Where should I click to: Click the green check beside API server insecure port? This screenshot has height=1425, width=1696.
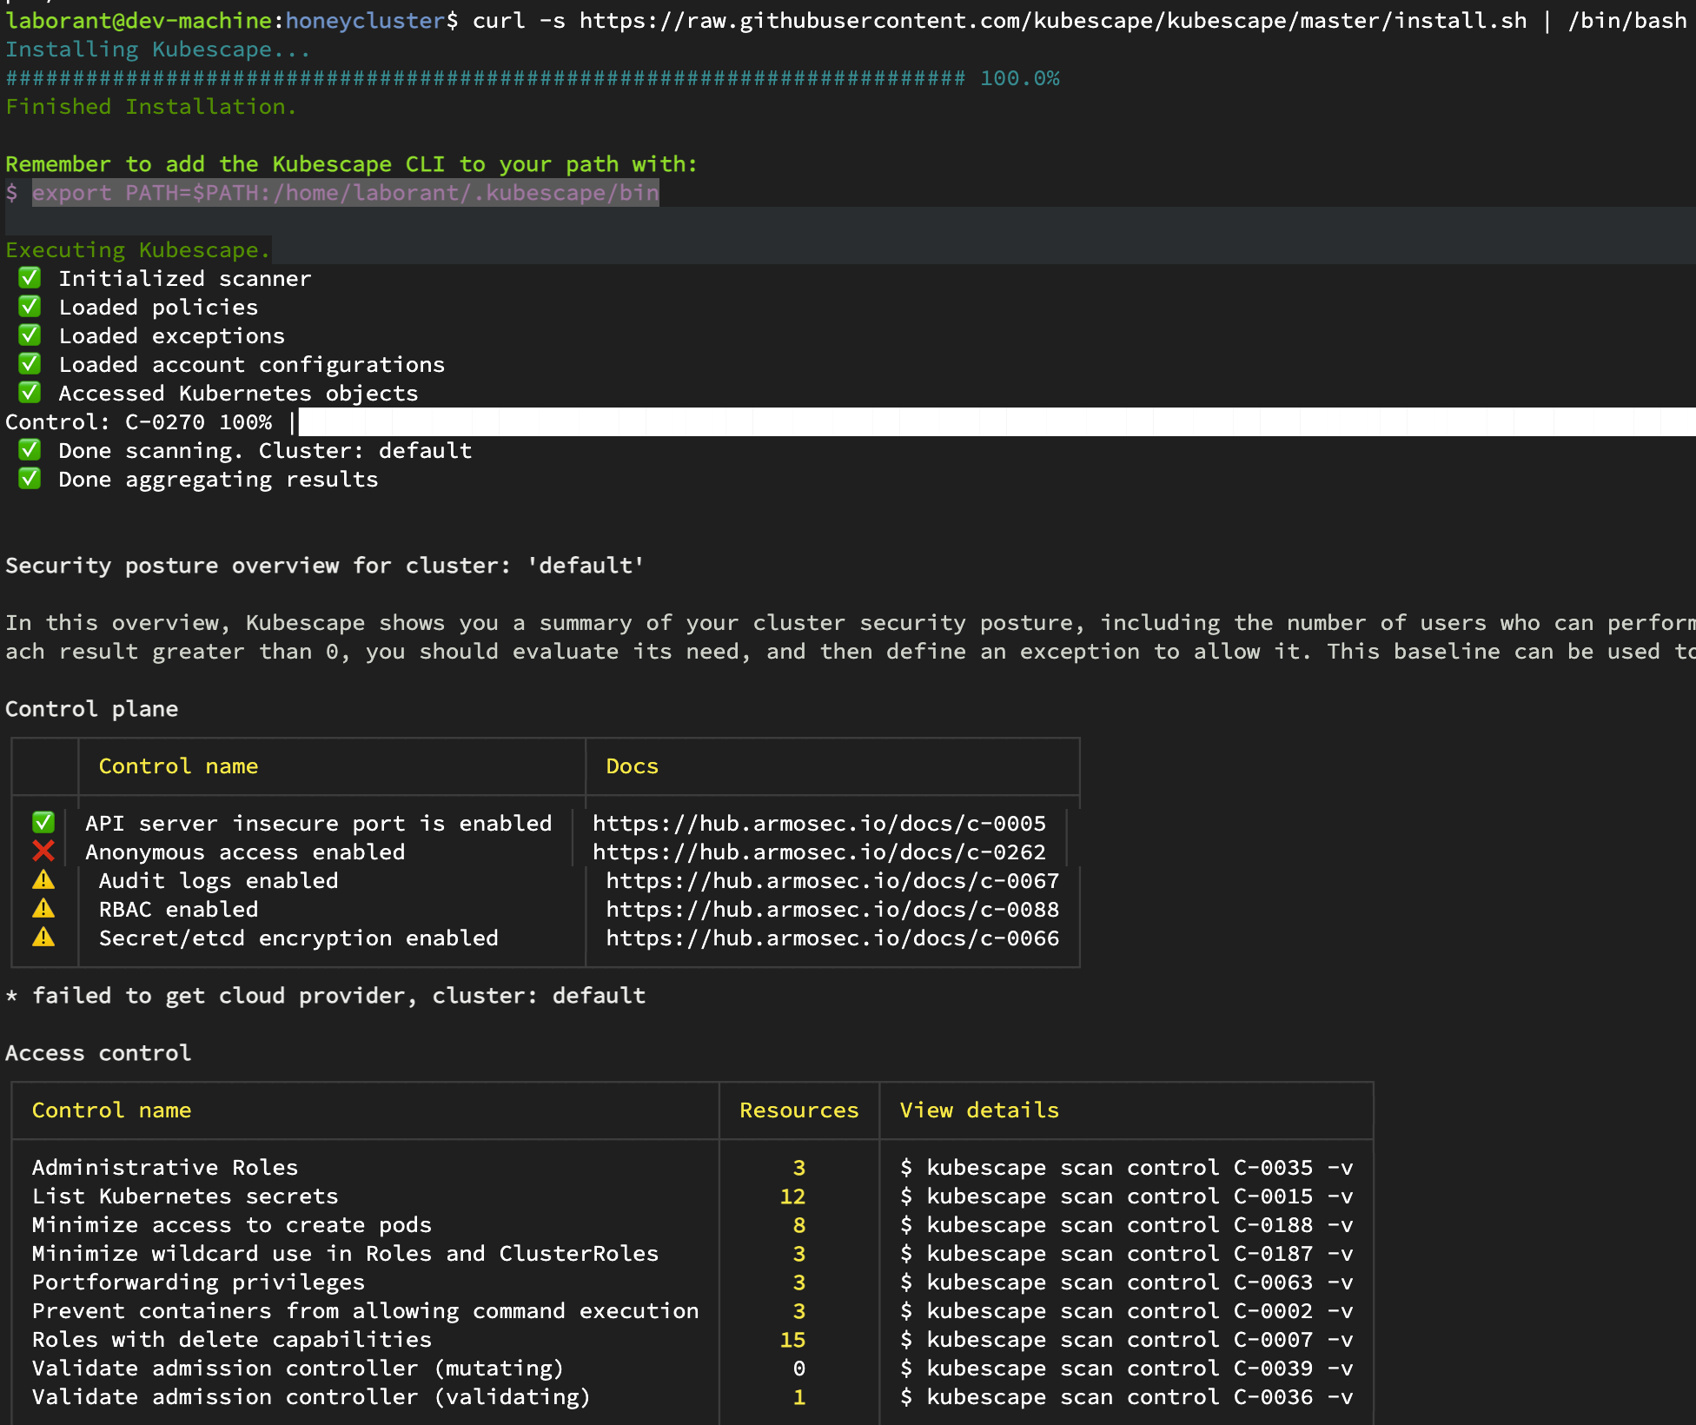[x=43, y=823]
